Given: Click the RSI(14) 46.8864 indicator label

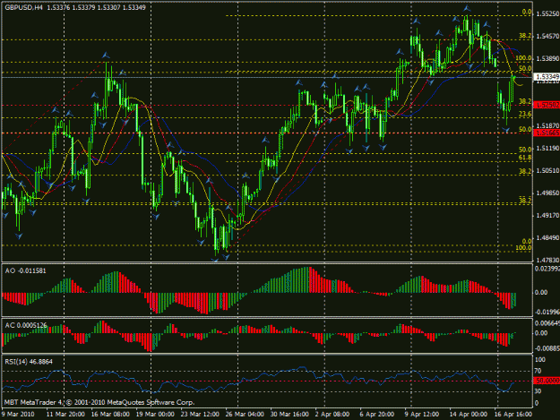Looking at the screenshot, I should 29,362.
